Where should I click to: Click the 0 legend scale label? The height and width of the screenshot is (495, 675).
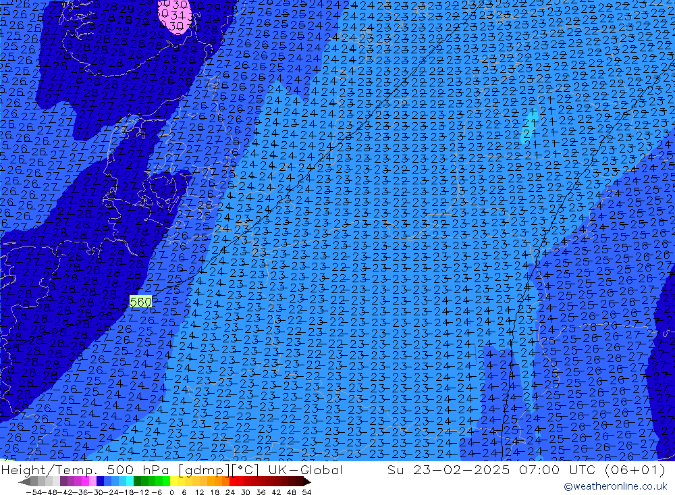click(x=171, y=492)
